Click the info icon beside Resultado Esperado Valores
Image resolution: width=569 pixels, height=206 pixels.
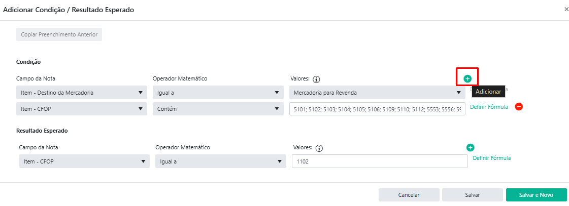click(319, 148)
